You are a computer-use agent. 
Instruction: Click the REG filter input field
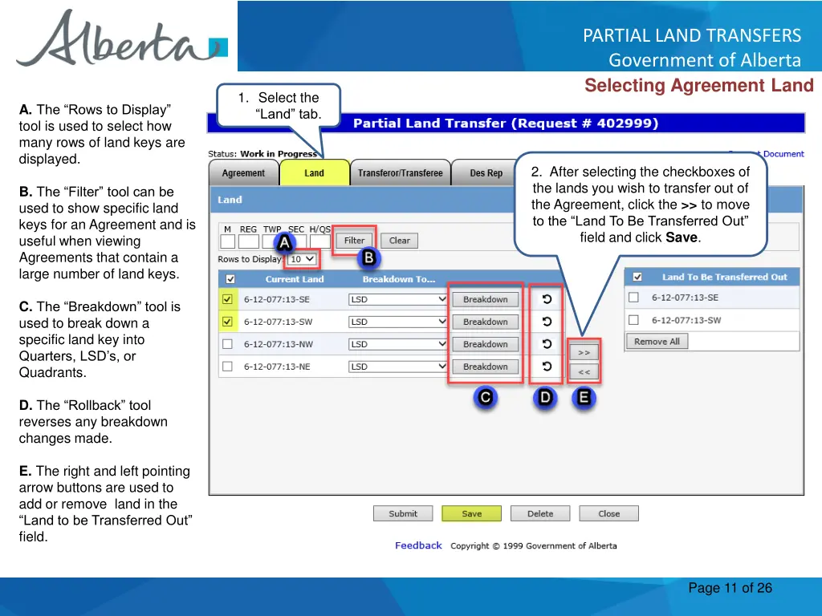[249, 241]
